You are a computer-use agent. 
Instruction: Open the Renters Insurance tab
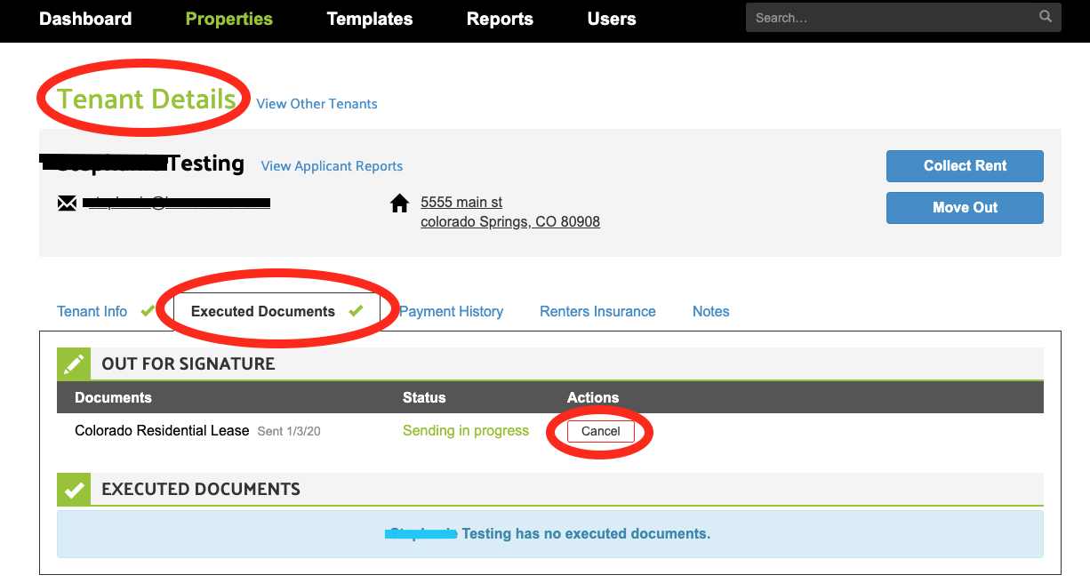tap(597, 311)
